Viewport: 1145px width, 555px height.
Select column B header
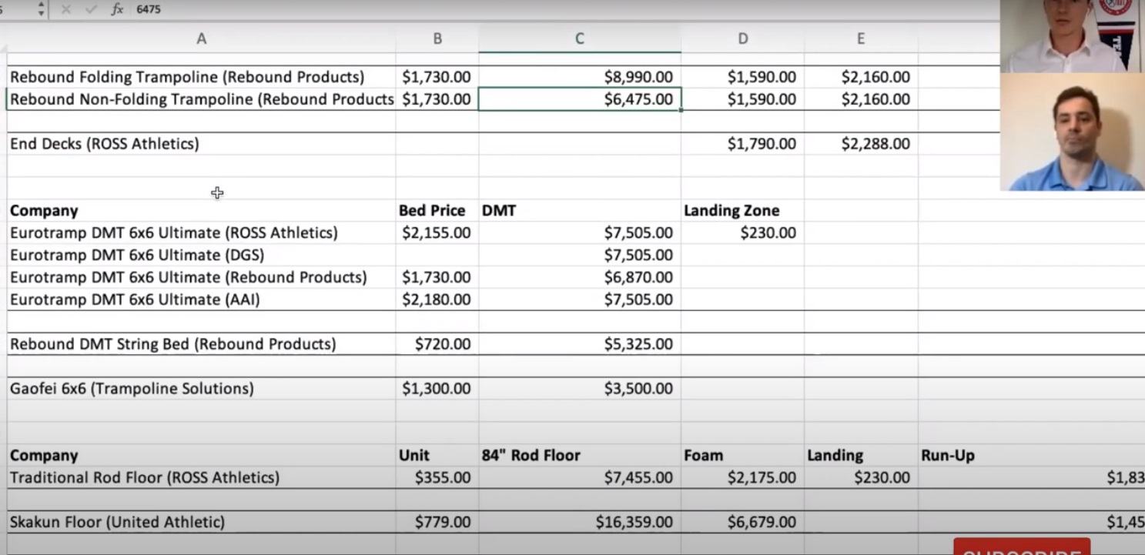tap(437, 38)
